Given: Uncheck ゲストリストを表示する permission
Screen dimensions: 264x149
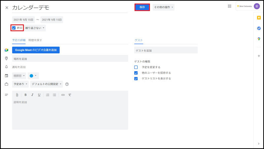Looking at the screenshot, I should (x=136, y=78).
